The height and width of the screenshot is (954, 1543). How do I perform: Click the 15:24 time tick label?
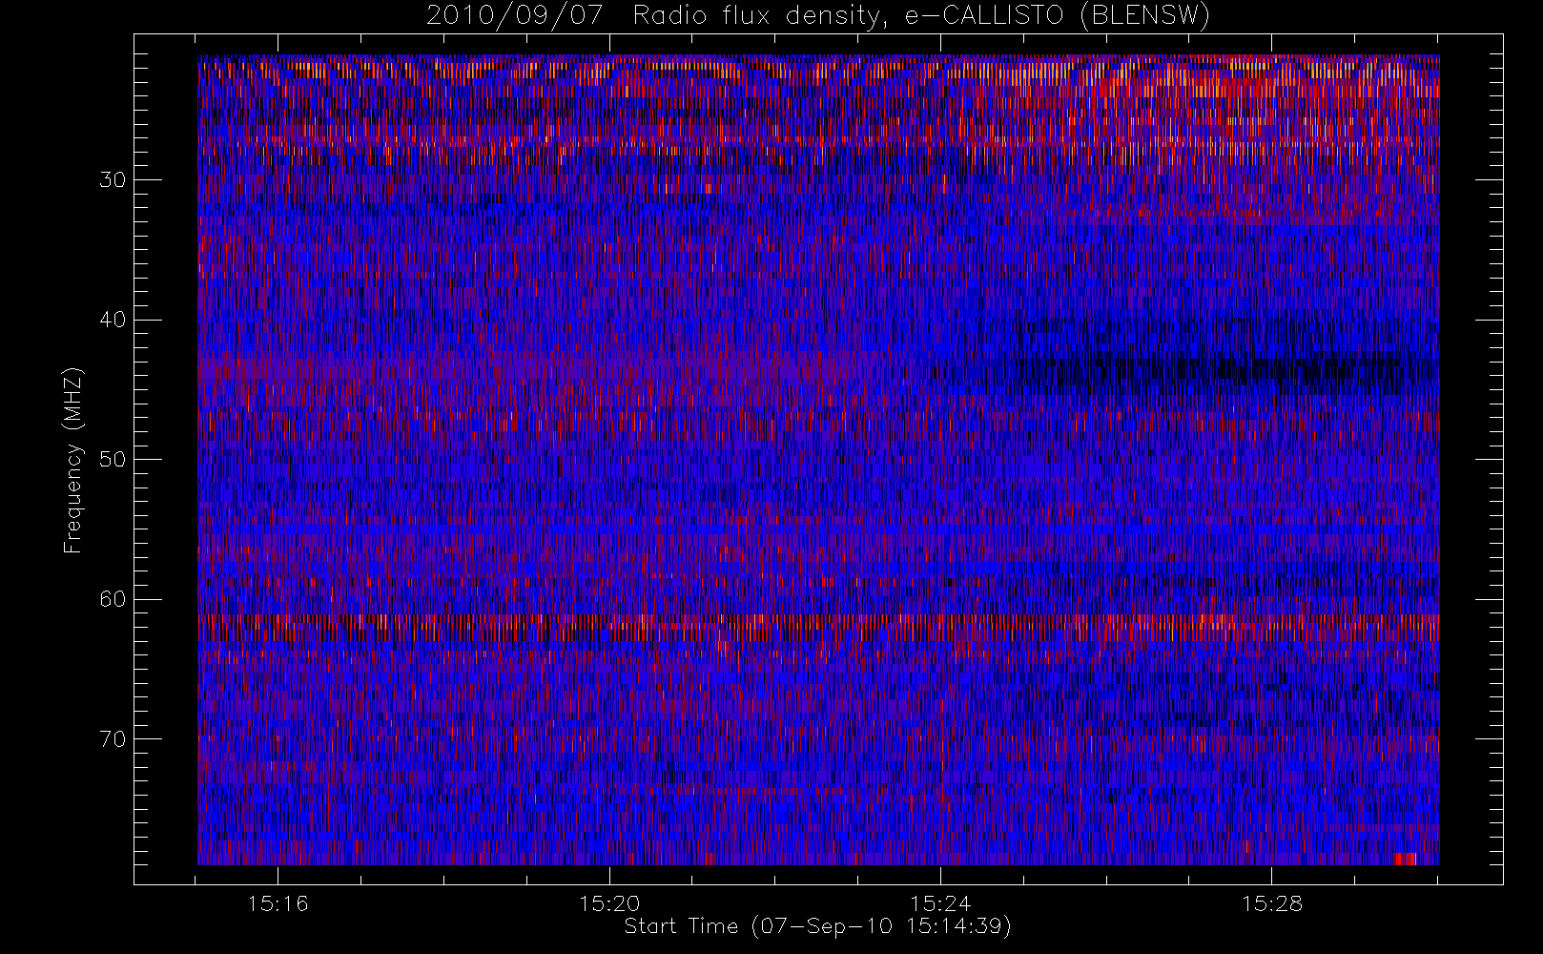(x=940, y=902)
